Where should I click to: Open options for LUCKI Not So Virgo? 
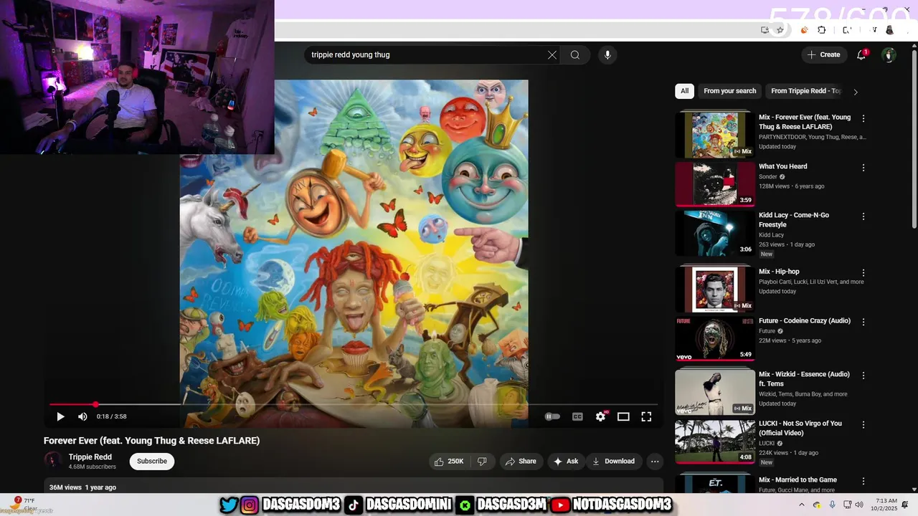tap(863, 425)
